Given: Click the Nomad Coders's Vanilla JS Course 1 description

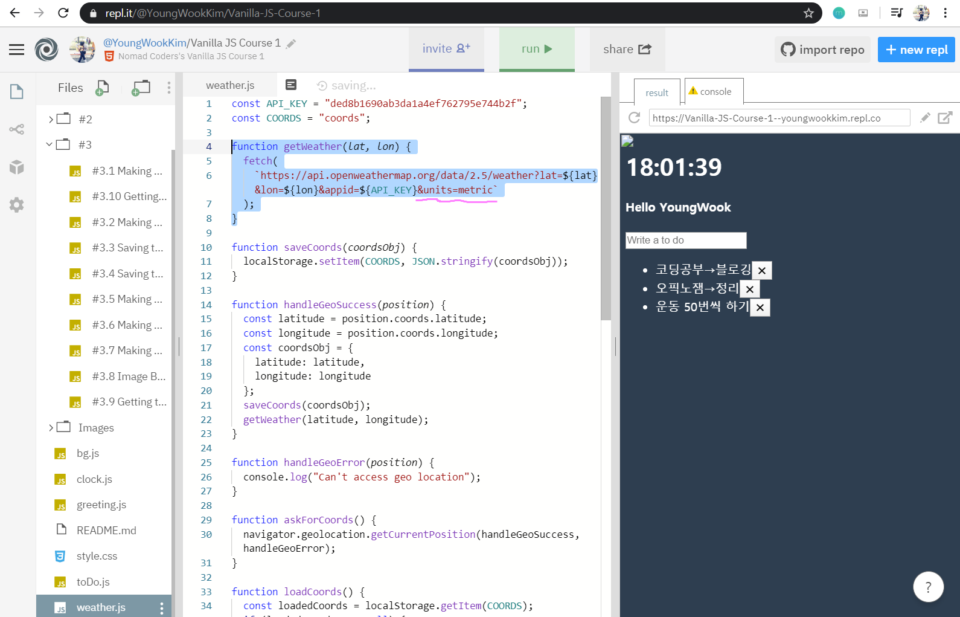Looking at the screenshot, I should point(191,56).
